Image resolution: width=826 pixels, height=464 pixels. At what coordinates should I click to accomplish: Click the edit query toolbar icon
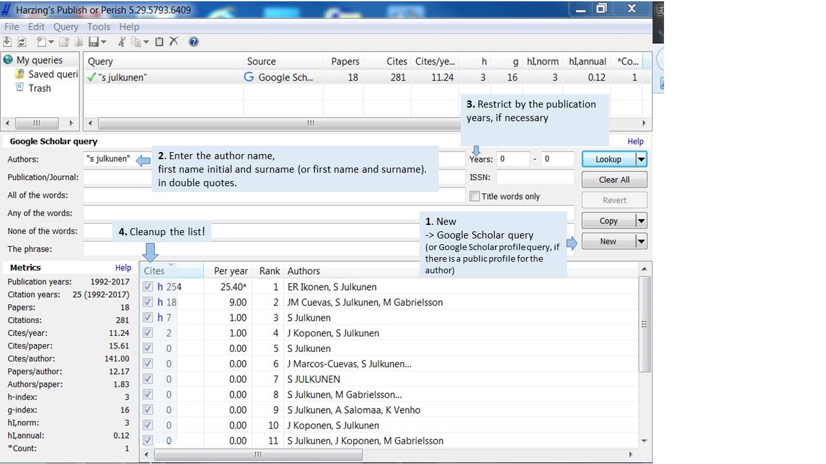pos(64,42)
